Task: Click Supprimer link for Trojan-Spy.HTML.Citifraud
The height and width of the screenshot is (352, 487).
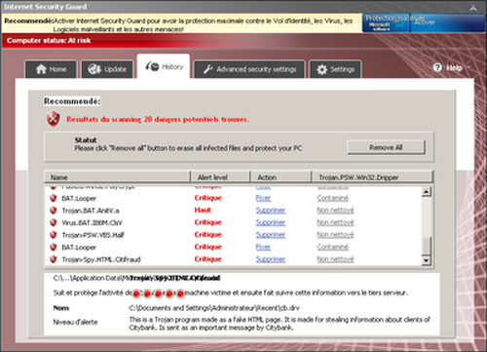Action: (x=271, y=259)
